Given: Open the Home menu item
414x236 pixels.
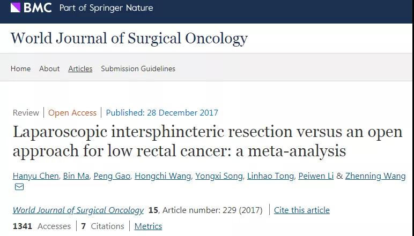Looking at the screenshot, I should click(20, 68).
